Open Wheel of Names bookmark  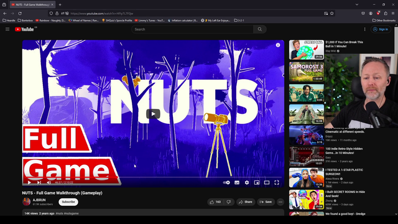(84, 21)
